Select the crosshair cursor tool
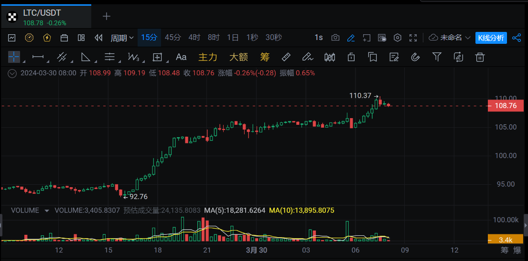This screenshot has width=528, height=261. [14, 57]
